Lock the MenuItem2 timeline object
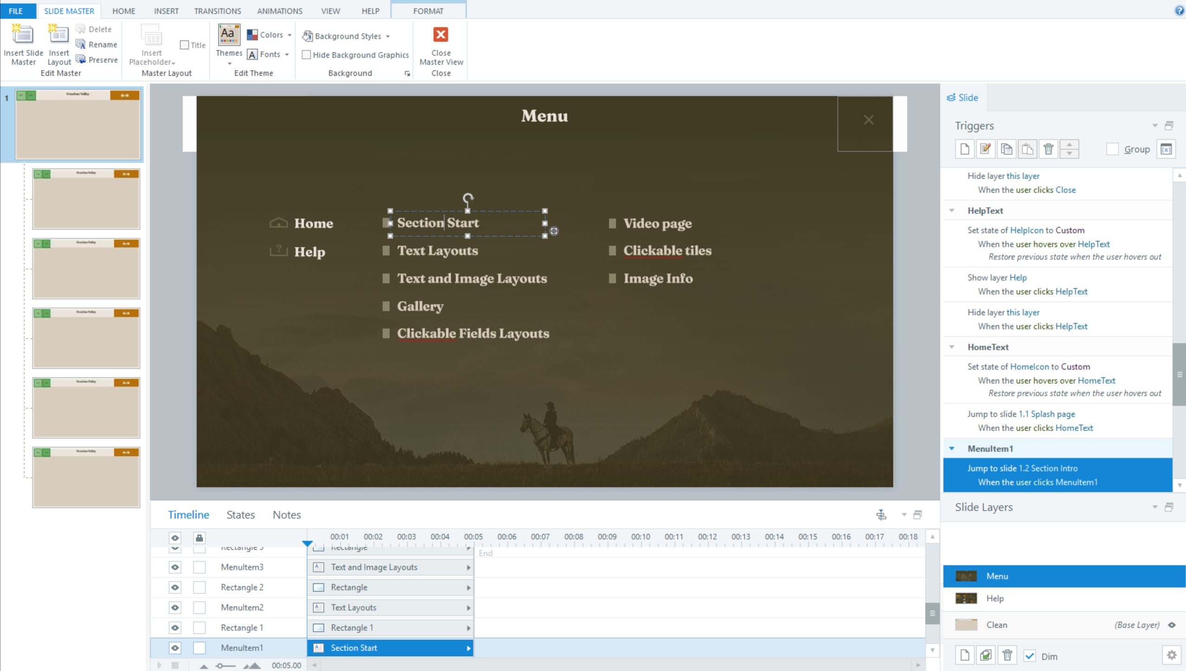This screenshot has width=1186, height=671. coord(199,607)
